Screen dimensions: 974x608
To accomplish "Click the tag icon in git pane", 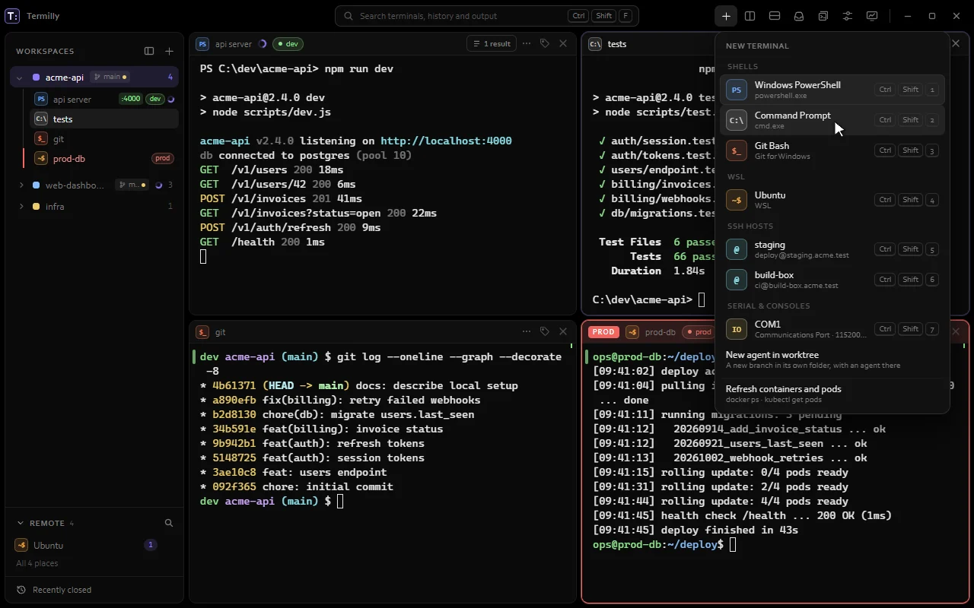I will tap(545, 331).
